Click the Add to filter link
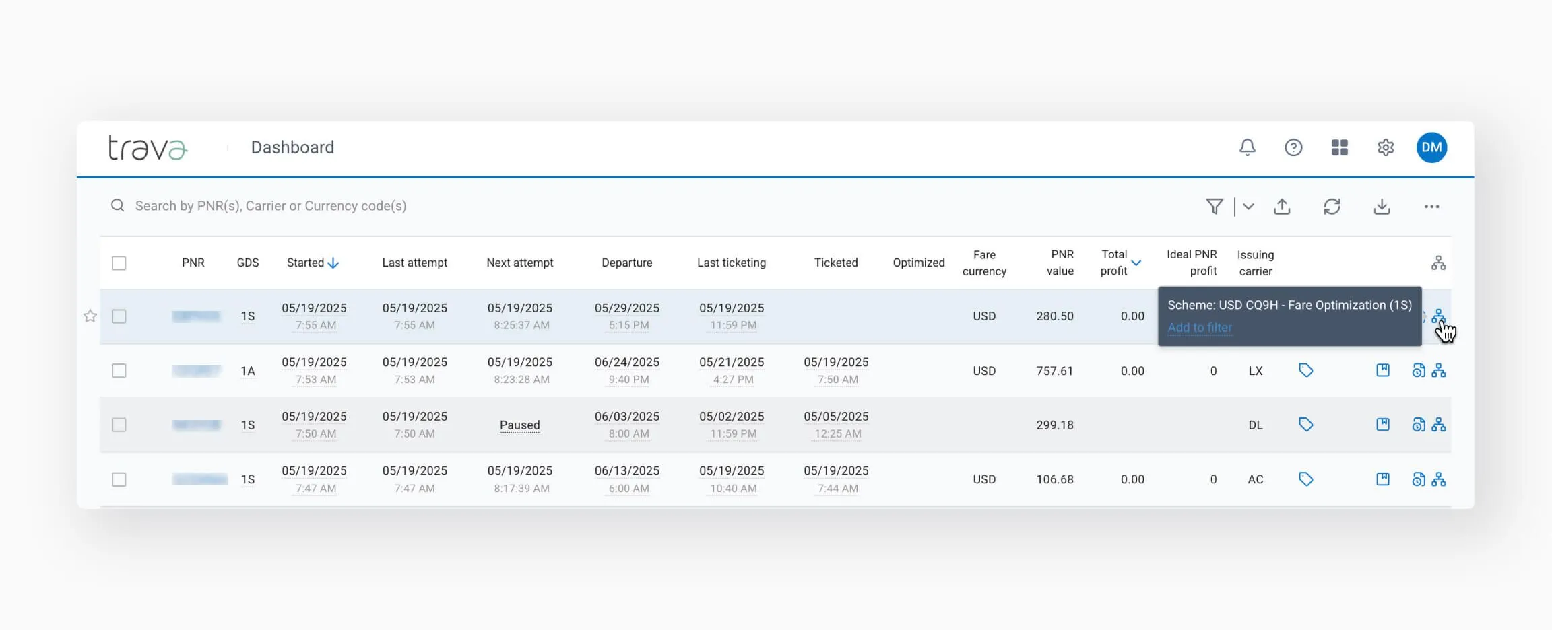 pyautogui.click(x=1199, y=328)
